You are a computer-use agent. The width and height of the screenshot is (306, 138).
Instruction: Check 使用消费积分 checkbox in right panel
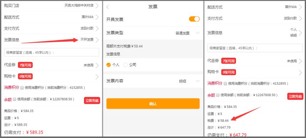(x=225, y=84)
